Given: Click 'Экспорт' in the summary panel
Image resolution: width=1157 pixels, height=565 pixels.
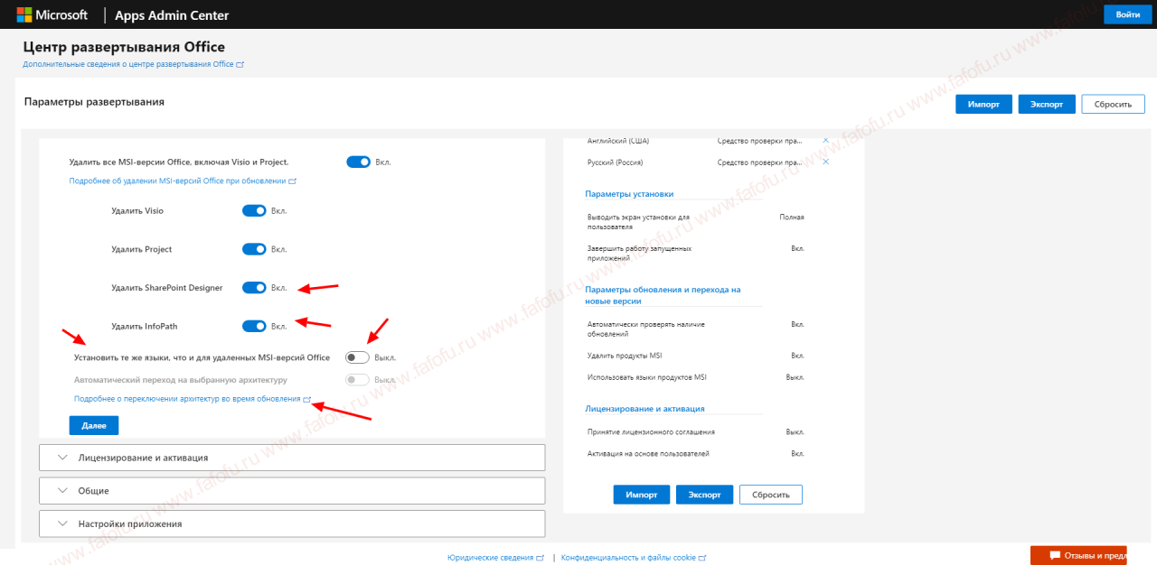Looking at the screenshot, I should 704,495.
